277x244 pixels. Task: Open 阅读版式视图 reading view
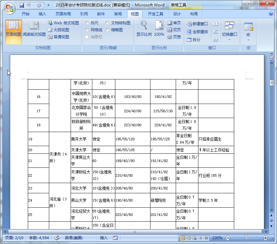click(34, 29)
